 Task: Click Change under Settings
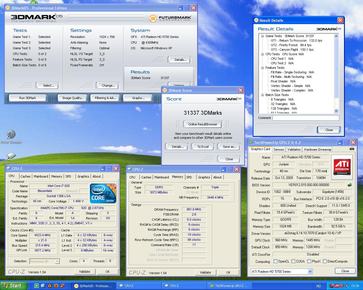[x=108, y=86]
